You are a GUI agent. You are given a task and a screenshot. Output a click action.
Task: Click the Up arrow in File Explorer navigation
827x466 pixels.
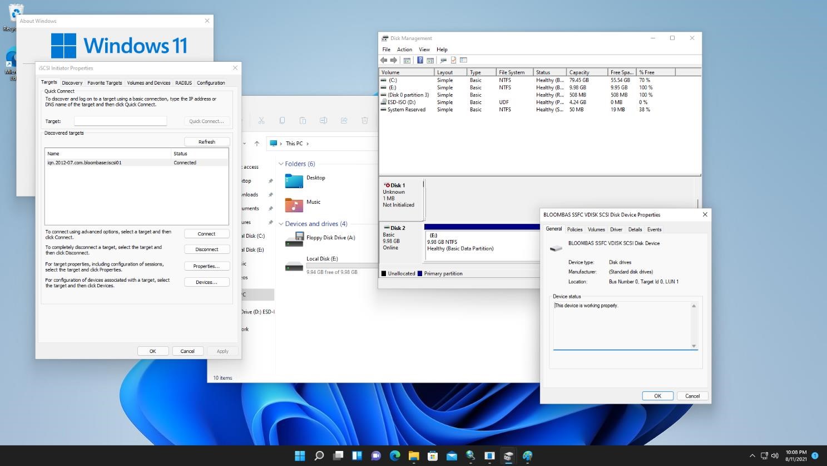257,144
